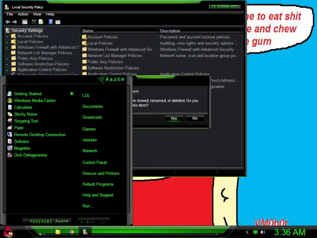Viewport: 317px width, 238px height.
Task: Open Network from Start menu
Action: [90, 151]
